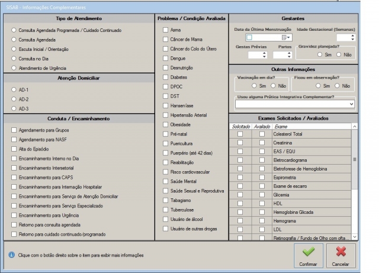Click the Gestas Prévias number stepper
Screen dimensions: 379x273
(x=265, y=54)
